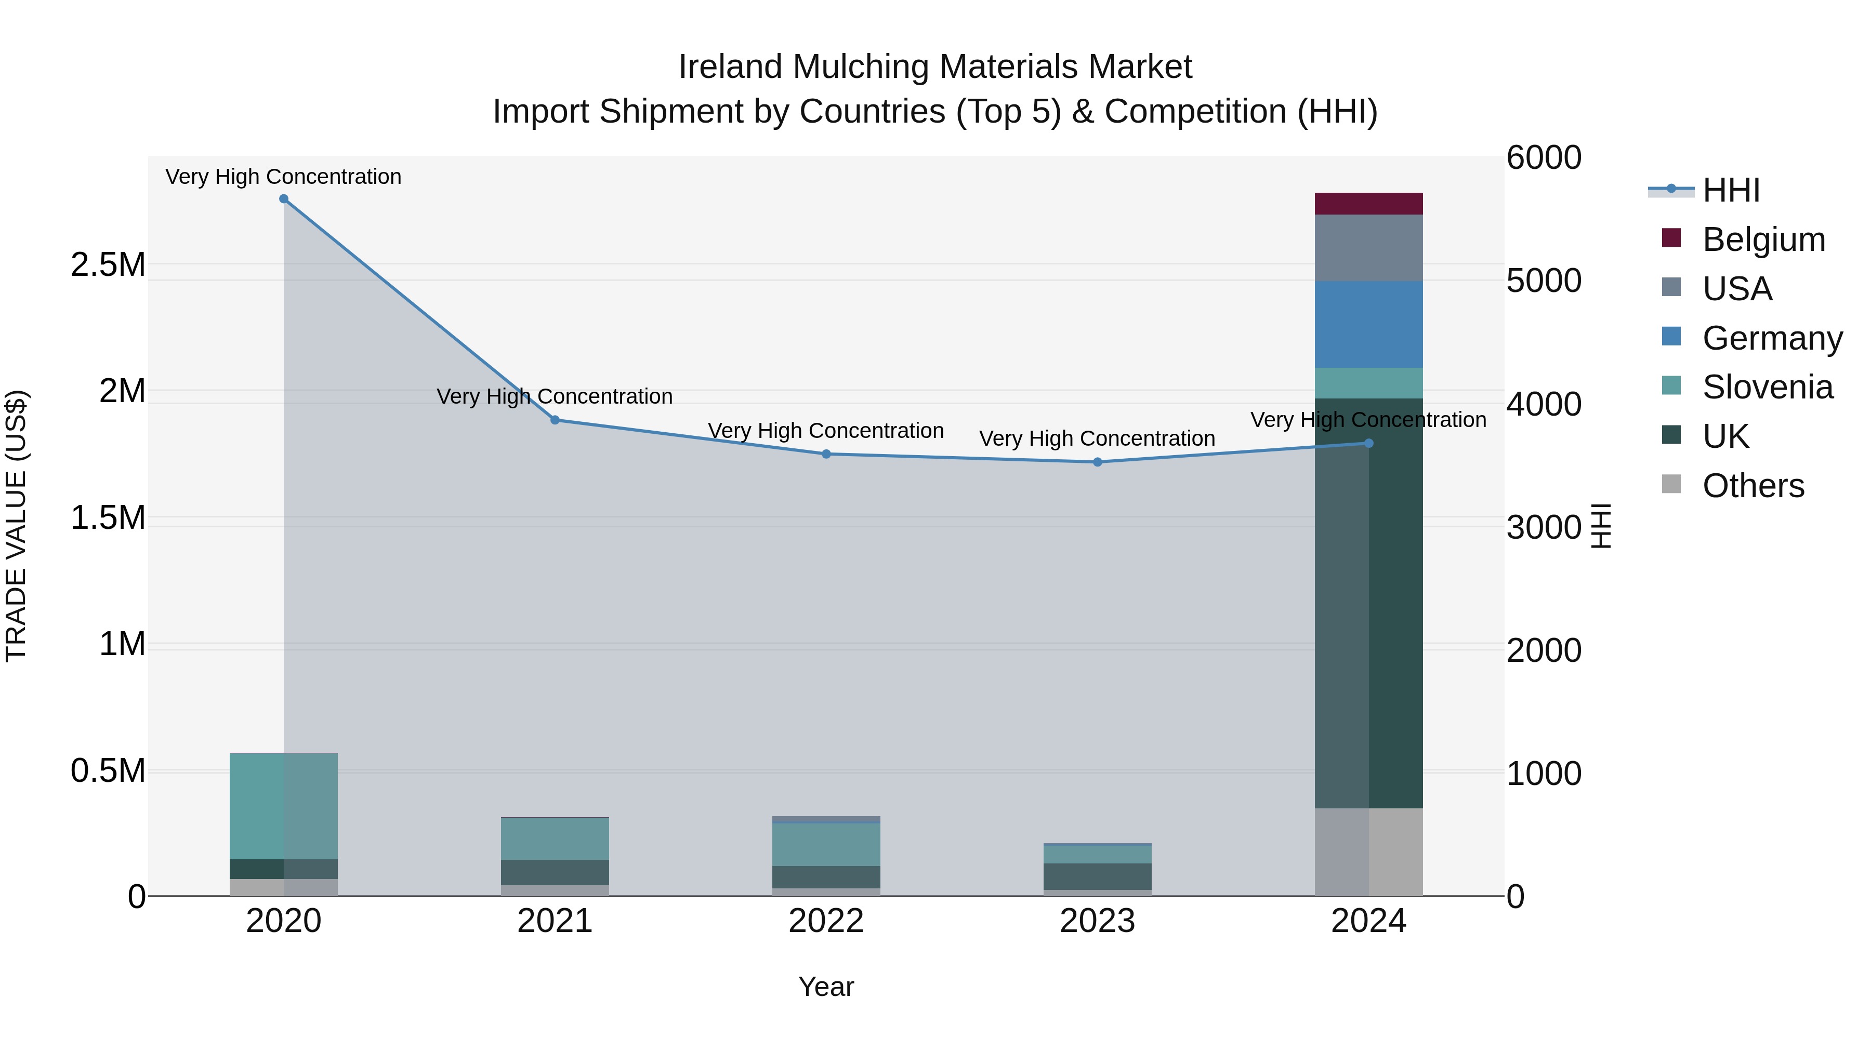Screen dimensions: 1871x1052
Task: Toggle Slovenia series in legend
Action: click(1747, 388)
